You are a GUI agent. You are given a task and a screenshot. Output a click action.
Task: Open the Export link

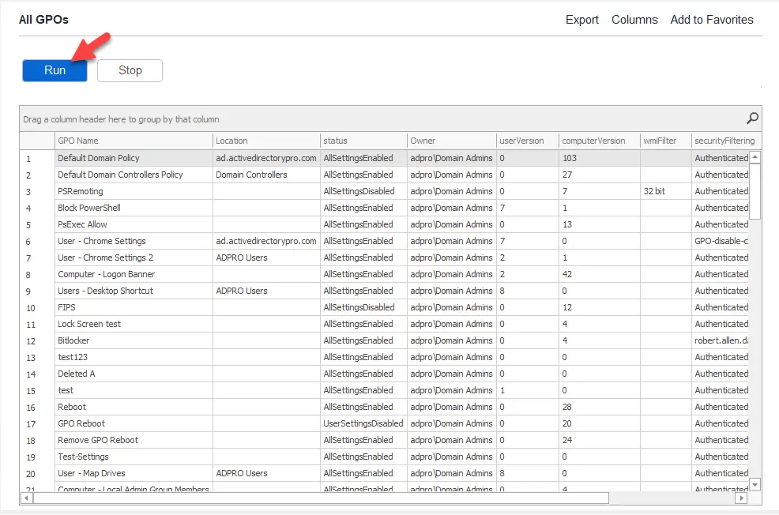(581, 20)
